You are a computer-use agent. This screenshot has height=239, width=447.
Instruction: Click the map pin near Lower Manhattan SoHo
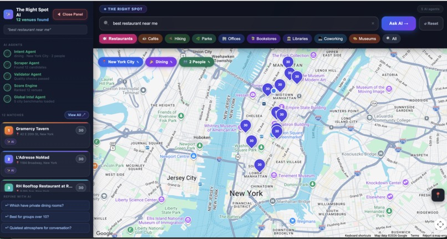260,165
